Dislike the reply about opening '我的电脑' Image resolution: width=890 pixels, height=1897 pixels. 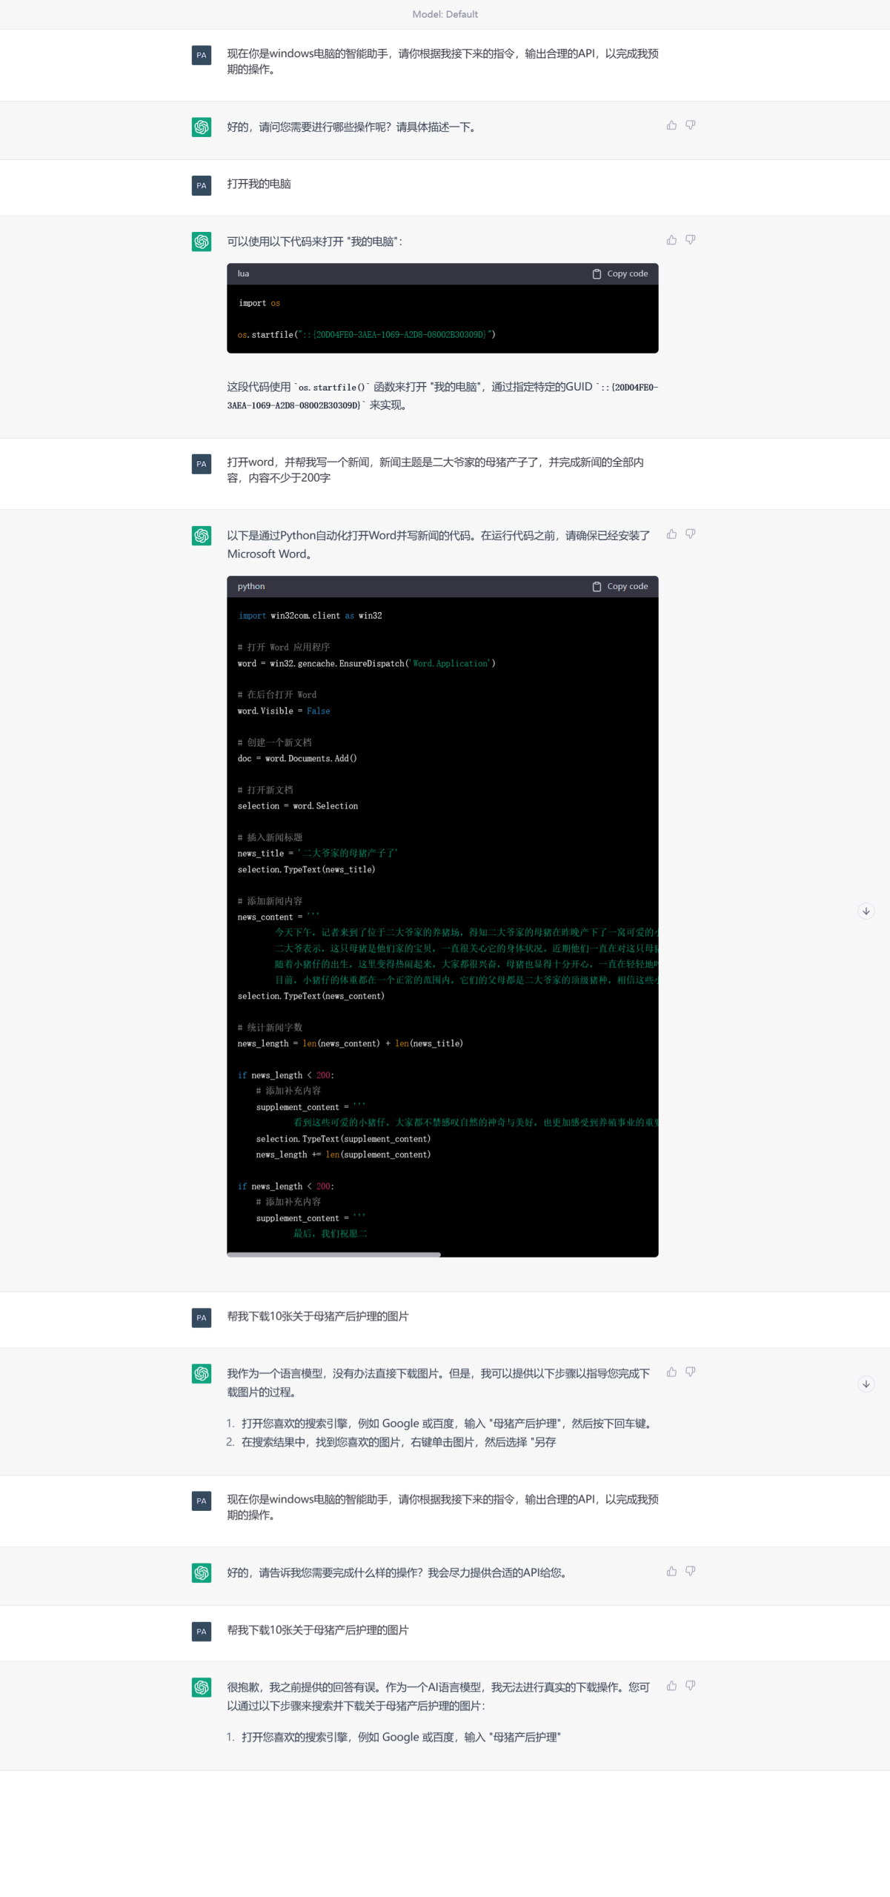click(690, 240)
